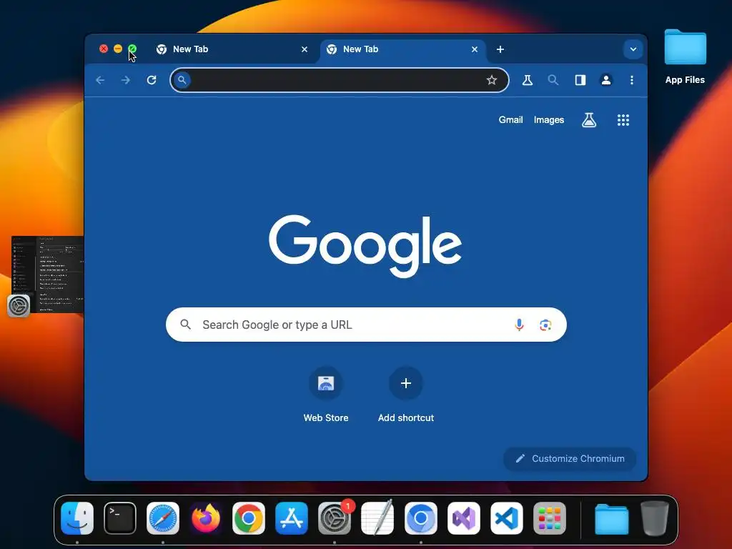Image resolution: width=732 pixels, height=549 pixels.
Task: Select the System Settings window thumbnail
Action: click(x=48, y=274)
